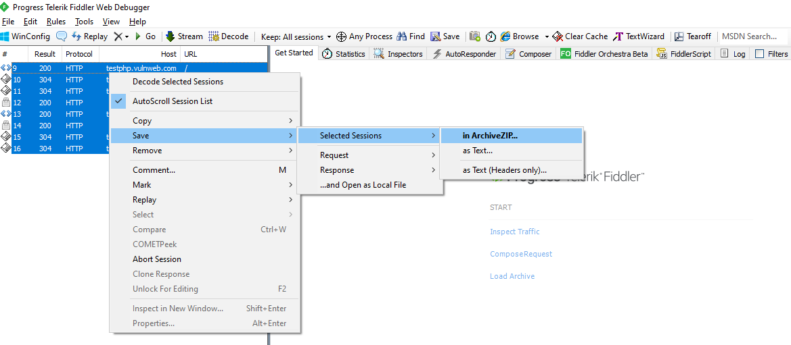This screenshot has height=345, width=791.
Task: Select Comment... in the context menu
Action: tap(205, 170)
